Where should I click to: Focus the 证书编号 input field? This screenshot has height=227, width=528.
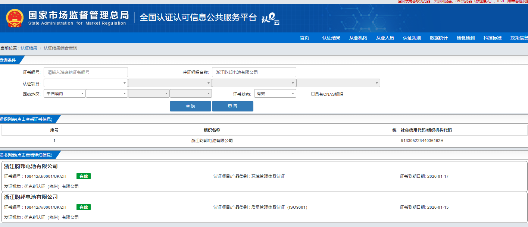(x=86, y=72)
